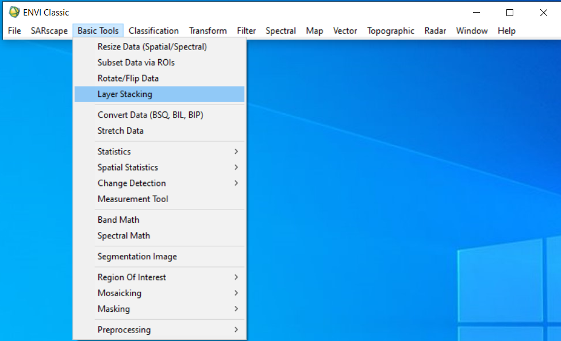
Task: Launch Layer Stacking
Action: click(x=160, y=94)
